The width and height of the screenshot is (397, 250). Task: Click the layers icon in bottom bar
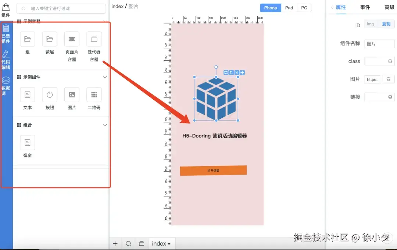click(142, 243)
